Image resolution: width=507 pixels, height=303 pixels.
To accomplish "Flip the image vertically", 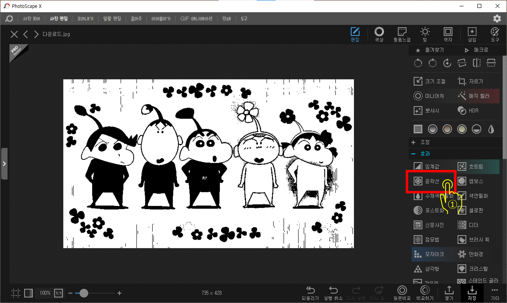I will (x=491, y=63).
